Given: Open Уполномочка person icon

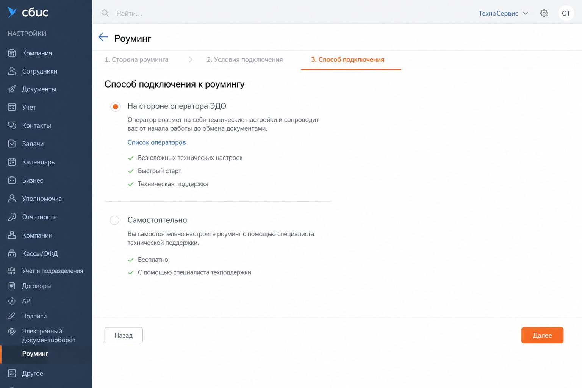Looking at the screenshot, I should tap(12, 198).
